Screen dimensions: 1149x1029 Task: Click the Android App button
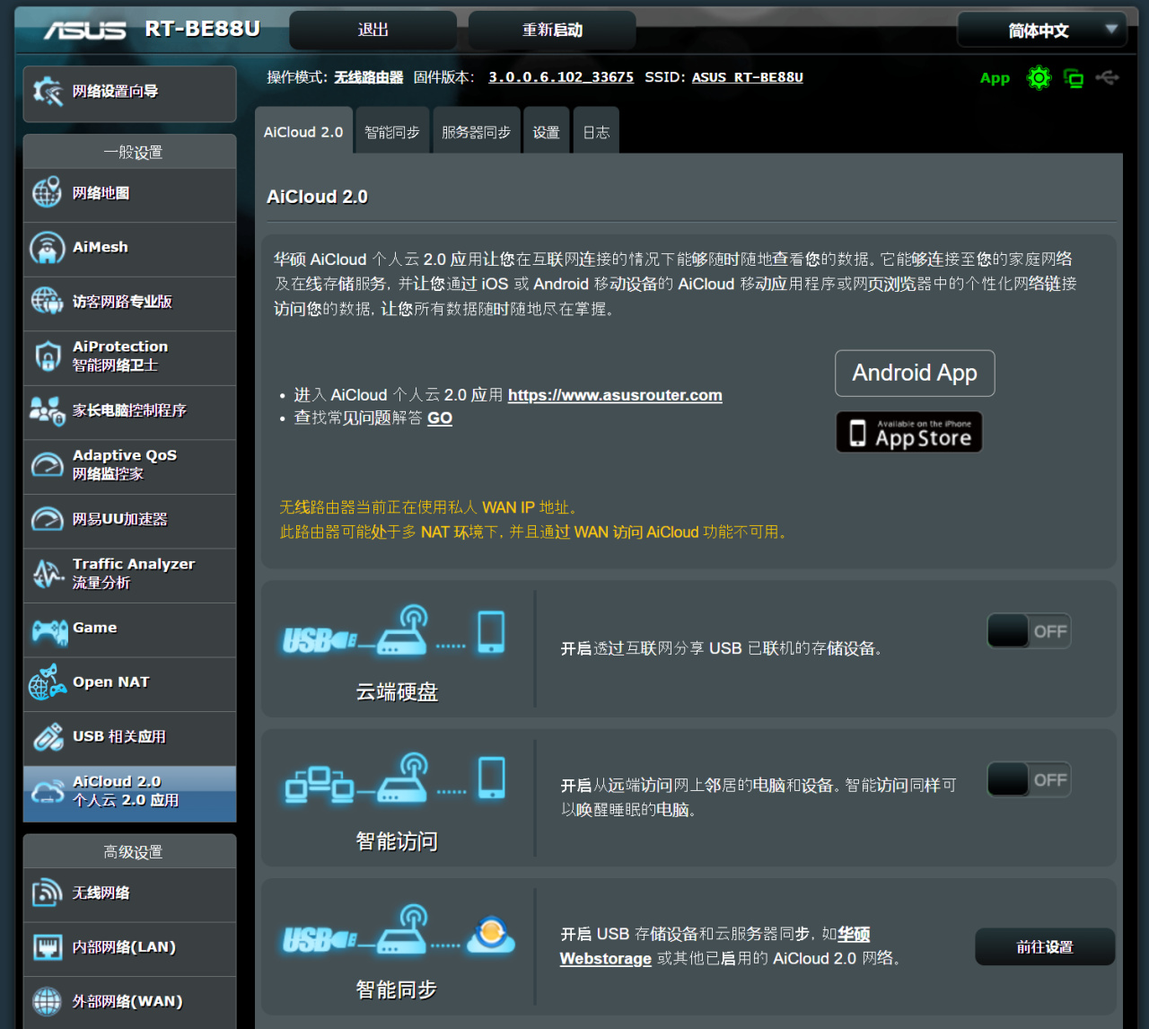point(915,373)
